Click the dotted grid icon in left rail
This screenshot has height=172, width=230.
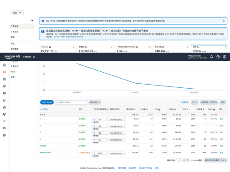pos(4,121)
